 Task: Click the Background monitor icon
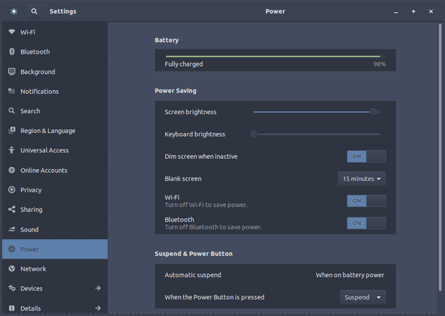click(12, 71)
